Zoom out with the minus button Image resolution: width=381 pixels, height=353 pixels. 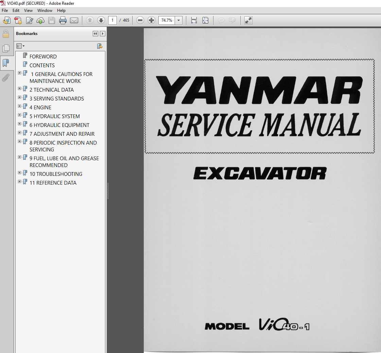tap(140, 20)
